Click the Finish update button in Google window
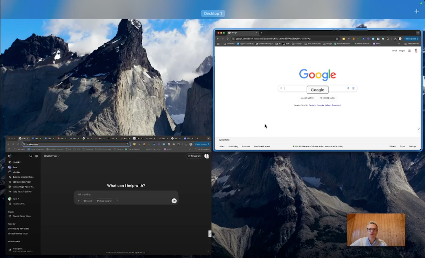This screenshot has width=425, height=258. pyautogui.click(x=411, y=39)
